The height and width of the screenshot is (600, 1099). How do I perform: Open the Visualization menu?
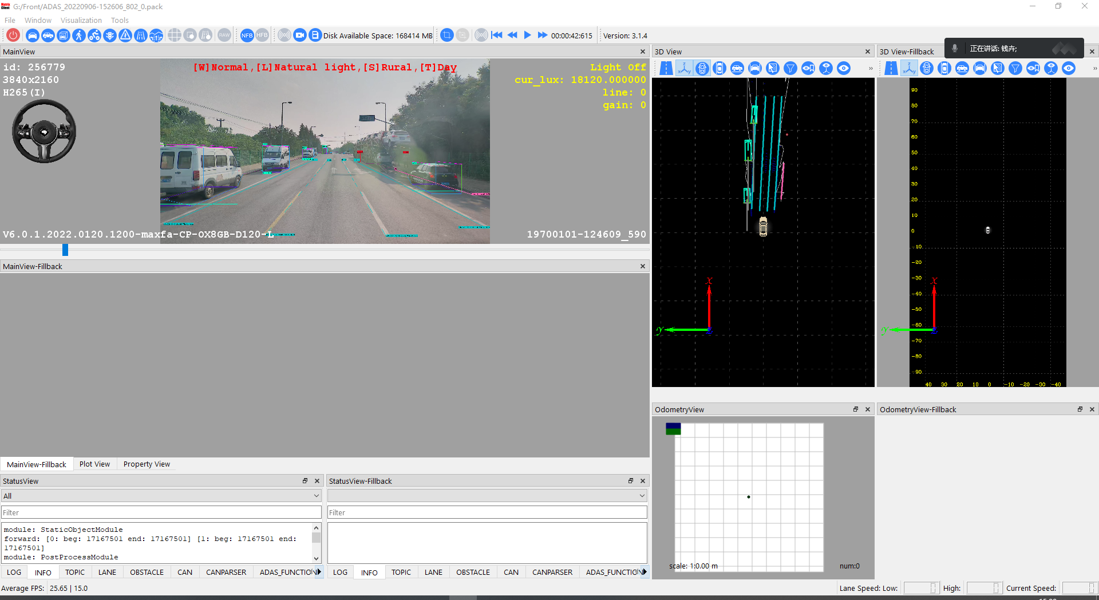(x=81, y=20)
